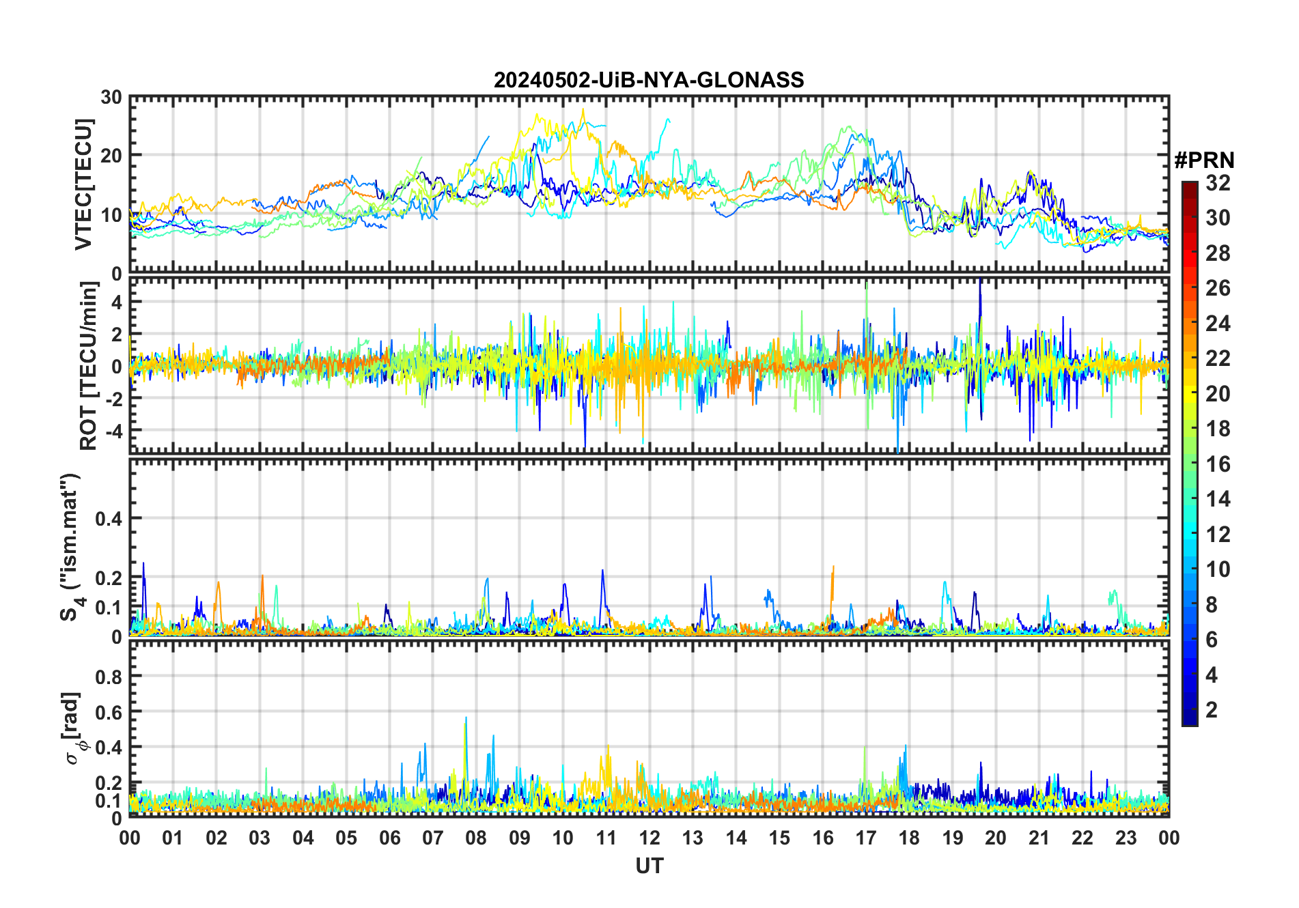Screen dimensions: 1299x908
Task: Click colorbar tick label 12
Action: (x=1218, y=535)
